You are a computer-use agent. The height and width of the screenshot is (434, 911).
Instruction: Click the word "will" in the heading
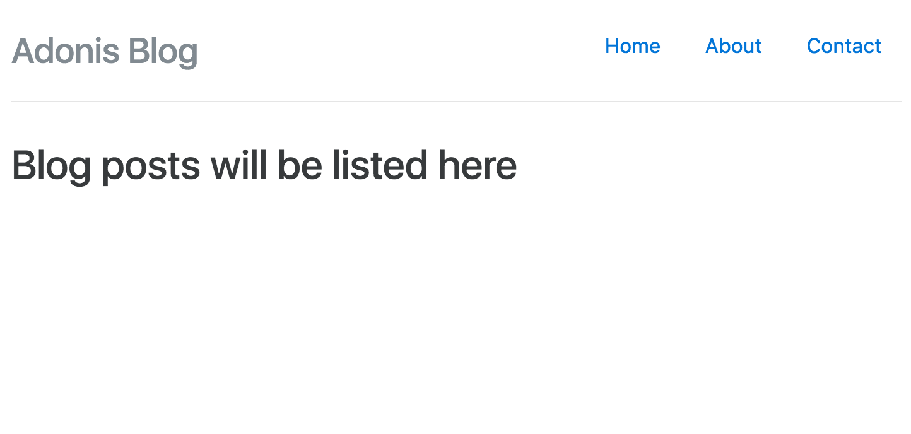point(238,165)
